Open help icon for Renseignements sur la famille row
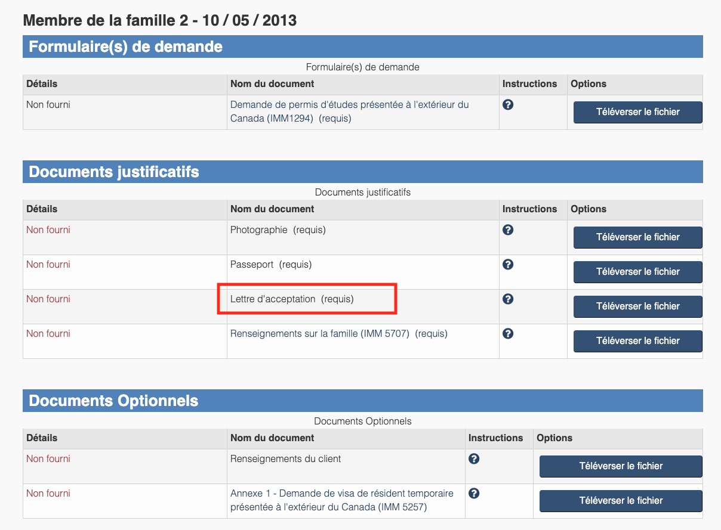Image resolution: width=721 pixels, height=530 pixels. point(508,334)
